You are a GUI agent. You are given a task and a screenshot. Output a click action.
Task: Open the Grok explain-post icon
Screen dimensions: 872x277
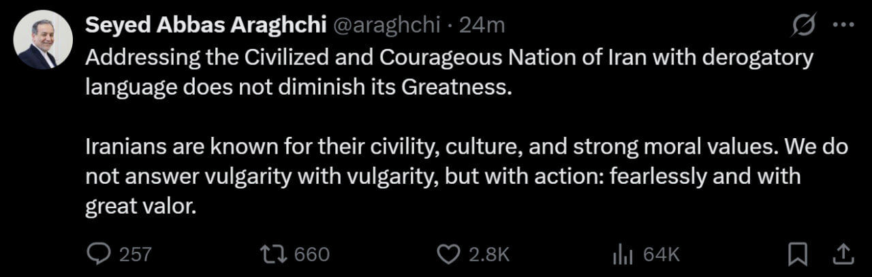point(805,25)
